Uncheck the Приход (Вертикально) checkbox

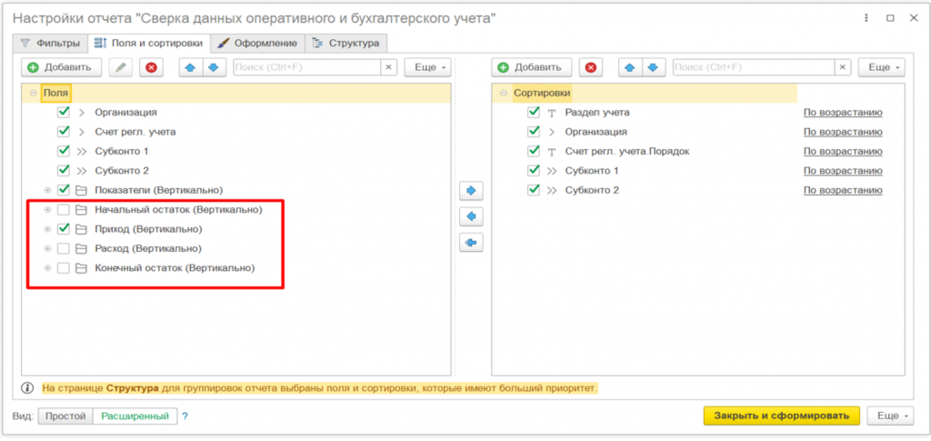coord(64,229)
